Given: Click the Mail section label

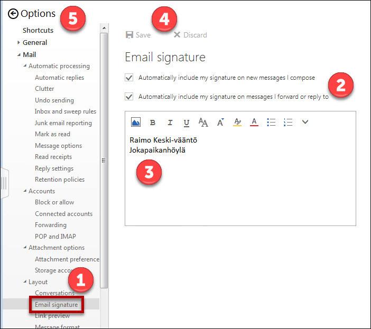Looking at the screenshot, I should click(x=30, y=54).
